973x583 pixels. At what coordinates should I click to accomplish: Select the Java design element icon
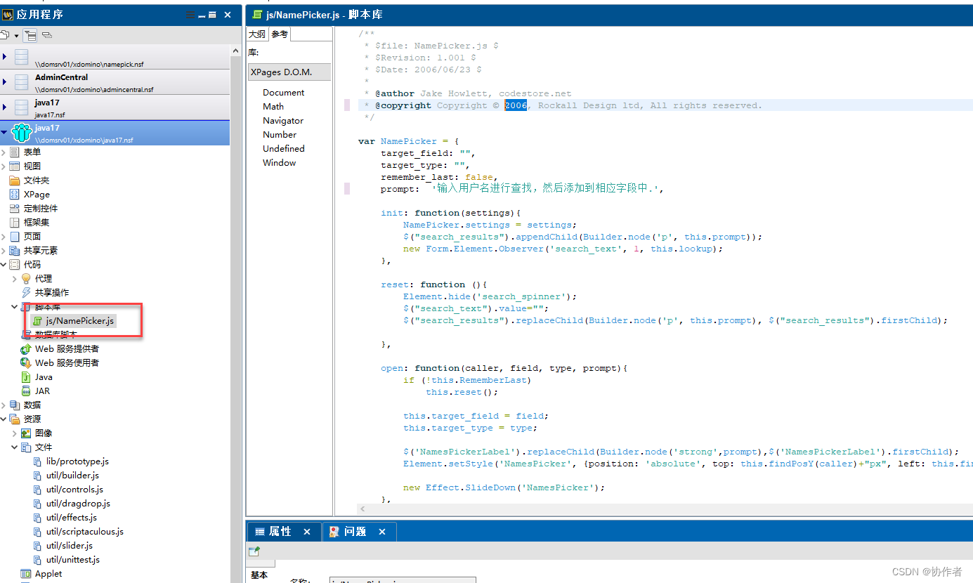26,376
